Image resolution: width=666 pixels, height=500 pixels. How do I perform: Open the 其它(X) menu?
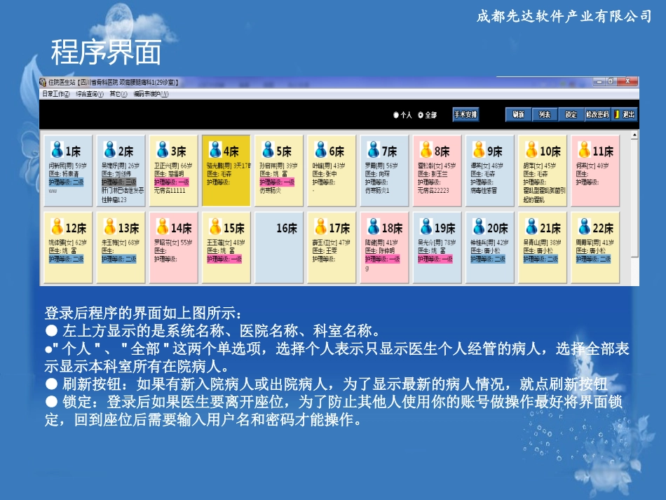(x=118, y=94)
